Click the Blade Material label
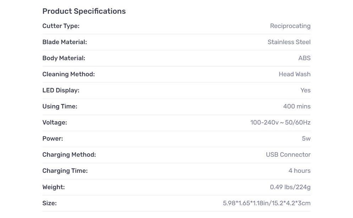Screen dimensions: 353x218 click(65, 42)
